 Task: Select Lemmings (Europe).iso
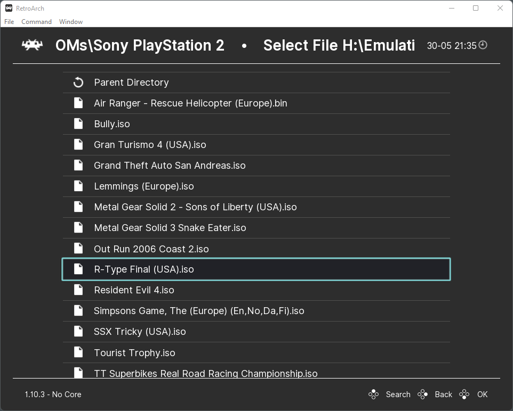click(256, 186)
